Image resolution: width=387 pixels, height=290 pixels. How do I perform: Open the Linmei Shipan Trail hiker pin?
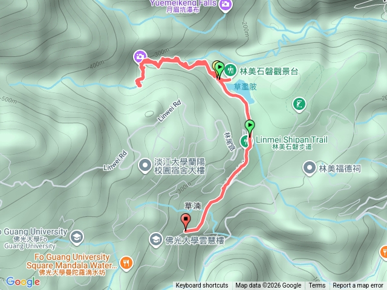click(245, 142)
